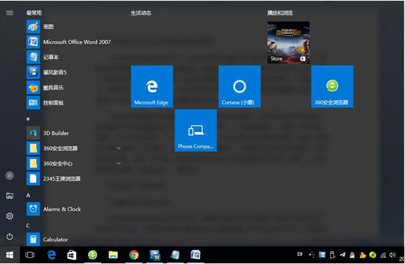Open 360 browser green icon on taskbar

point(92,255)
